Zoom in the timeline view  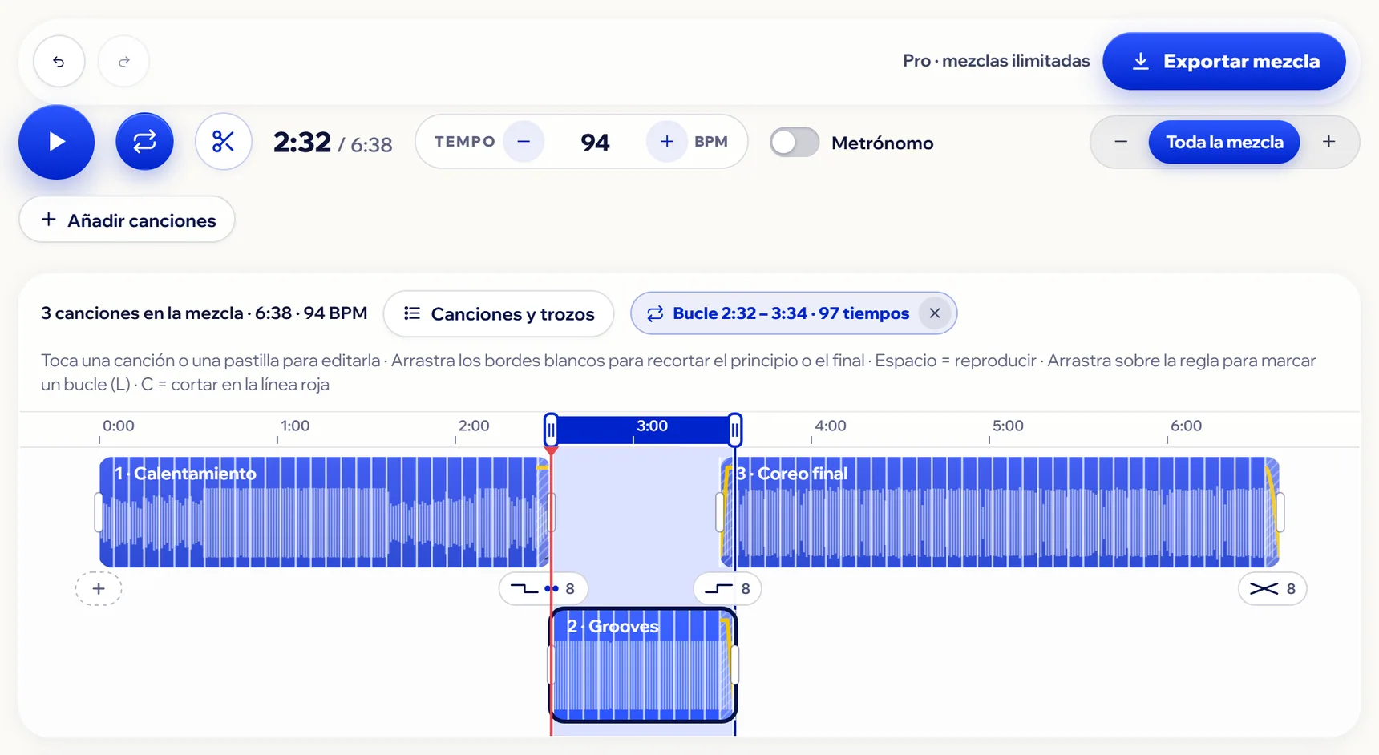pyautogui.click(x=1328, y=142)
